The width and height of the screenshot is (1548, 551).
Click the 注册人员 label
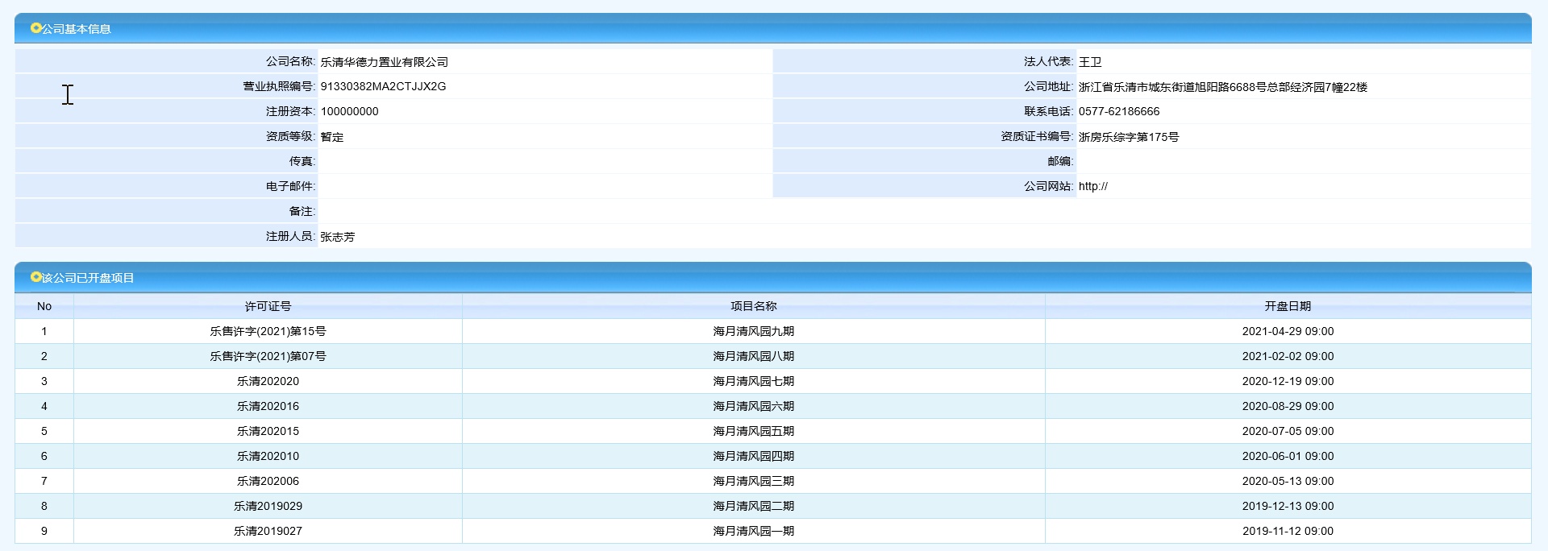[290, 236]
